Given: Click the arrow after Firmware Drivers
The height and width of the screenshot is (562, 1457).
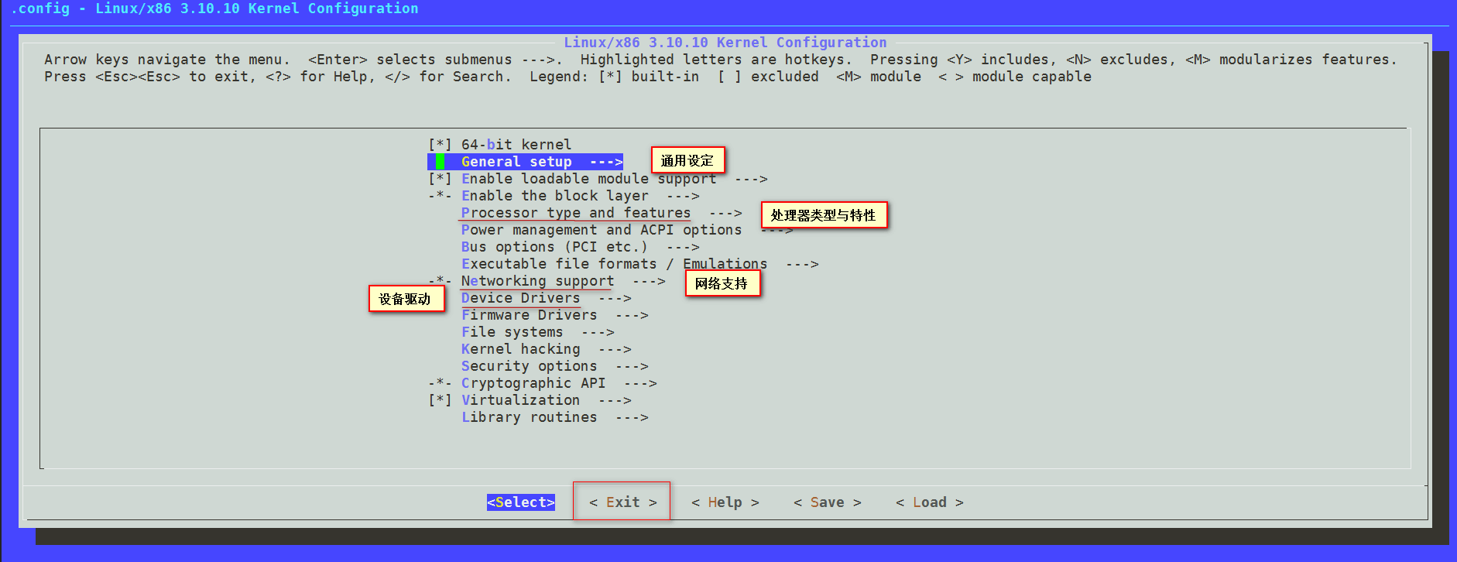Looking at the screenshot, I should (632, 315).
